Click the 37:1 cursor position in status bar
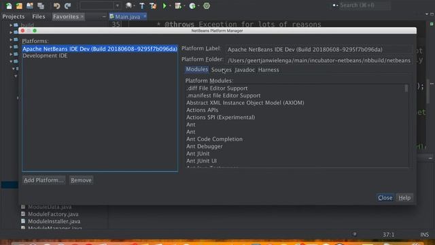This screenshot has height=245, width=435. [x=388, y=235]
